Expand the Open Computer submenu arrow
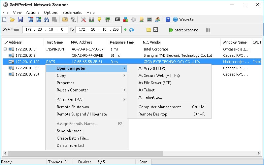This screenshot has width=264, height=165. point(124,68)
